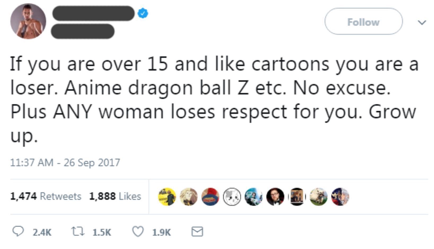Viewport: 434px width, 249px height.
Task: Open the 1,888 Likes list
Action: pos(115,196)
